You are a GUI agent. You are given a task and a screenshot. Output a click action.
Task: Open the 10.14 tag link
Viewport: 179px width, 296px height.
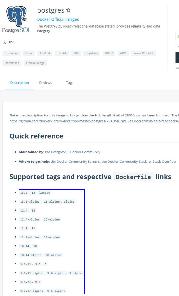25,246
